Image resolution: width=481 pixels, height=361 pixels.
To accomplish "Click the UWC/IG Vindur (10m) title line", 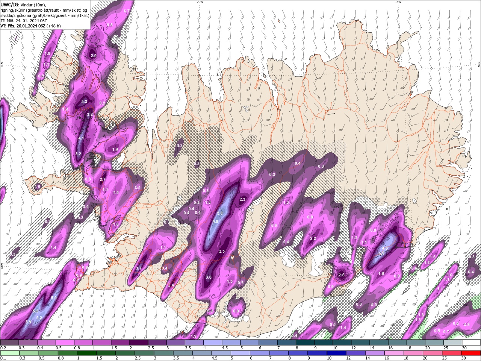I will (x=23, y=4).
